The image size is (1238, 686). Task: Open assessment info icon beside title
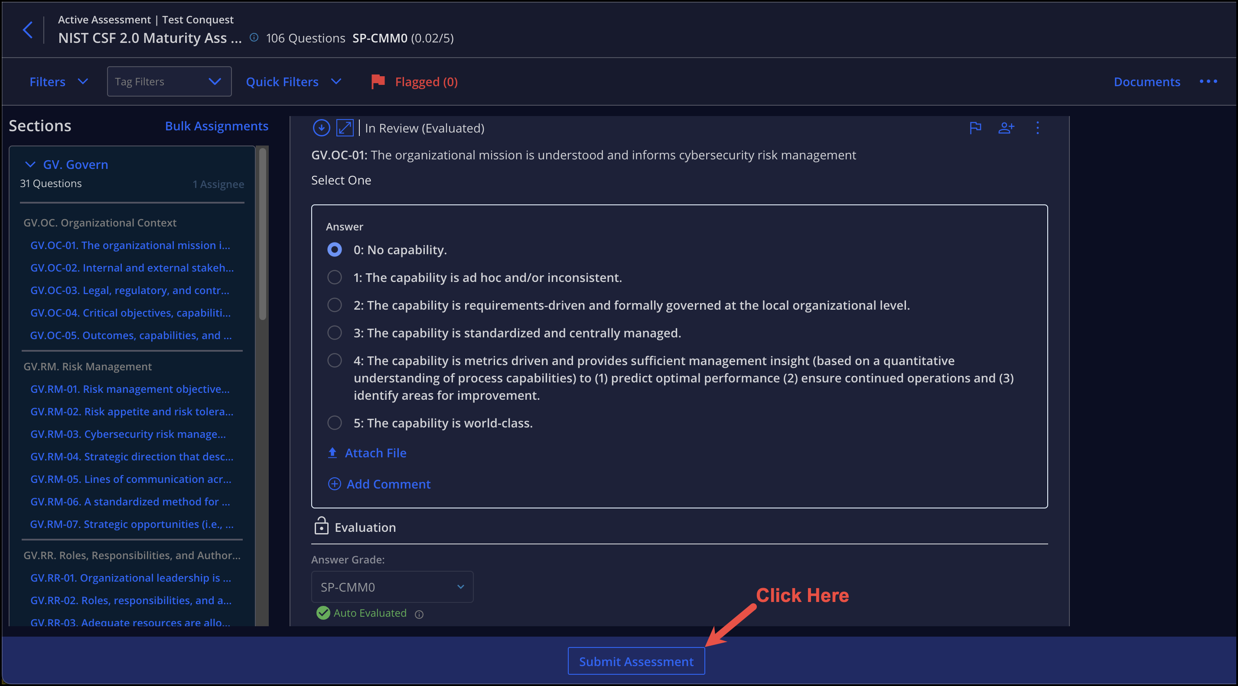tap(254, 37)
